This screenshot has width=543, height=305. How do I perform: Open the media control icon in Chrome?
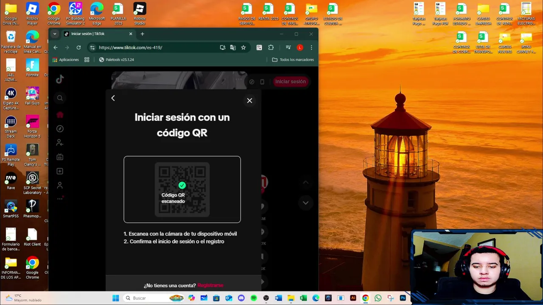click(288, 47)
